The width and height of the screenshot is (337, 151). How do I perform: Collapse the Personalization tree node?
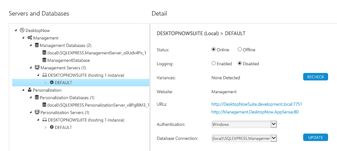pyautogui.click(x=23, y=90)
